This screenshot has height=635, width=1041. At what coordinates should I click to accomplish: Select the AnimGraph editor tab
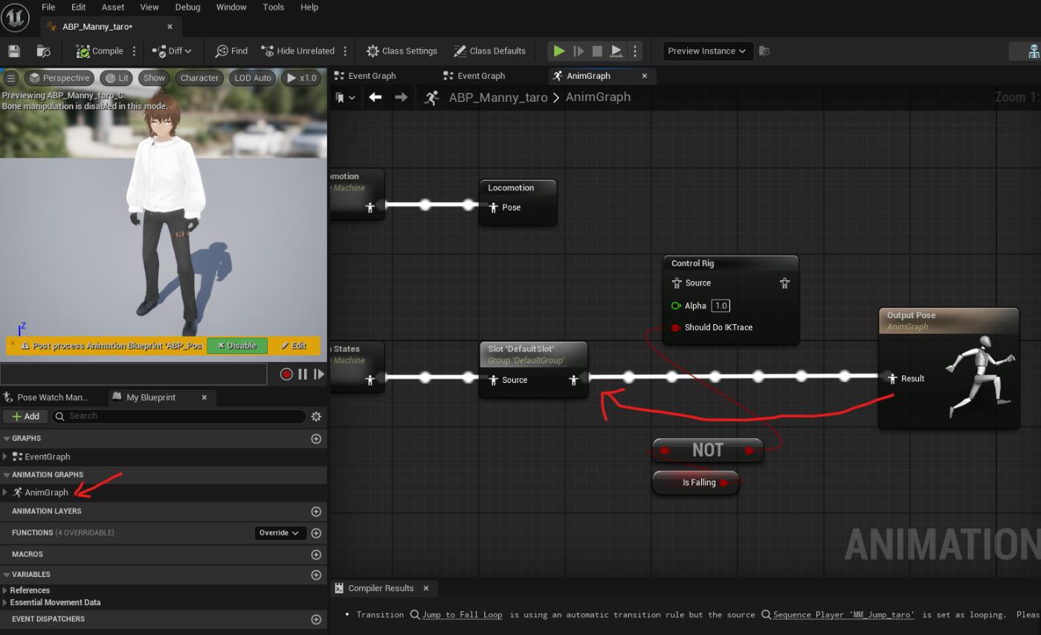pos(587,76)
